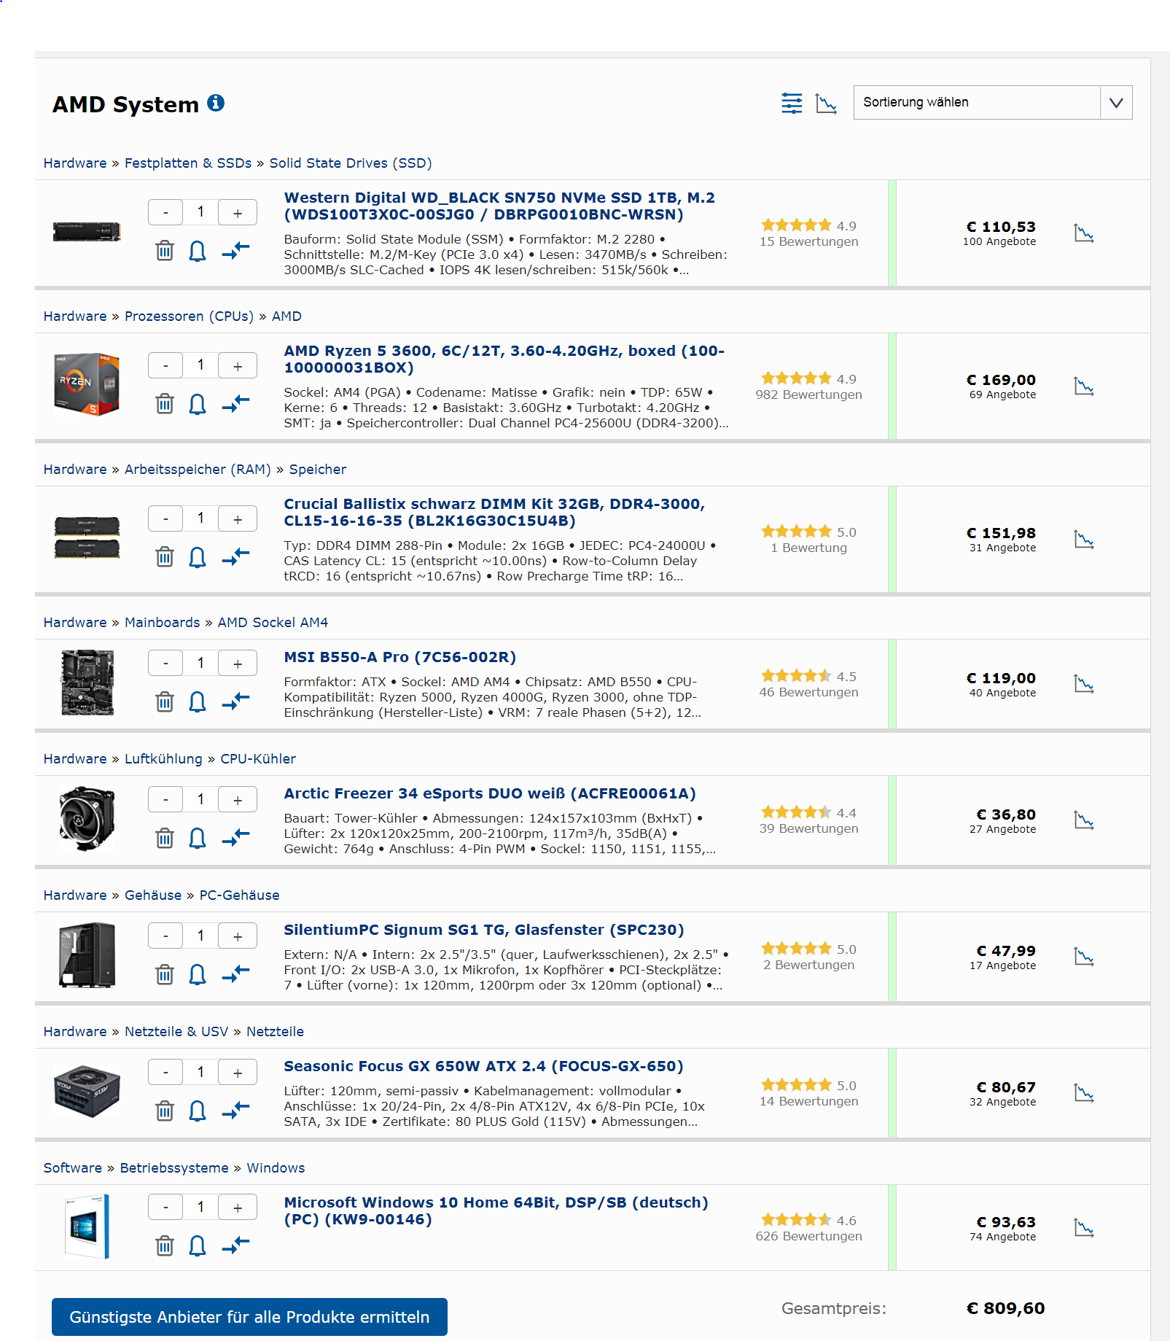Screen dimensions: 1170x1341
Task: Click quantity field of Ryzen 5 3600
Action: click(200, 365)
